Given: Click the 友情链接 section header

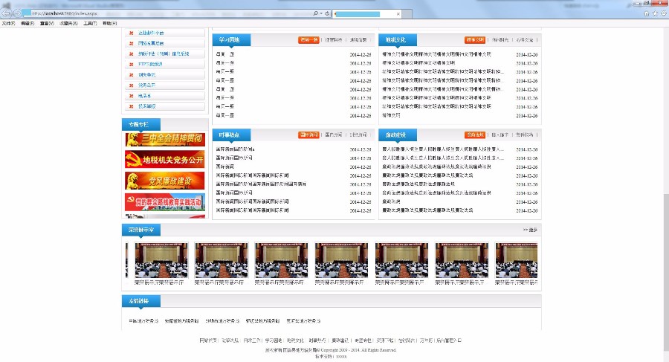Looking at the screenshot, I should tap(140, 301).
